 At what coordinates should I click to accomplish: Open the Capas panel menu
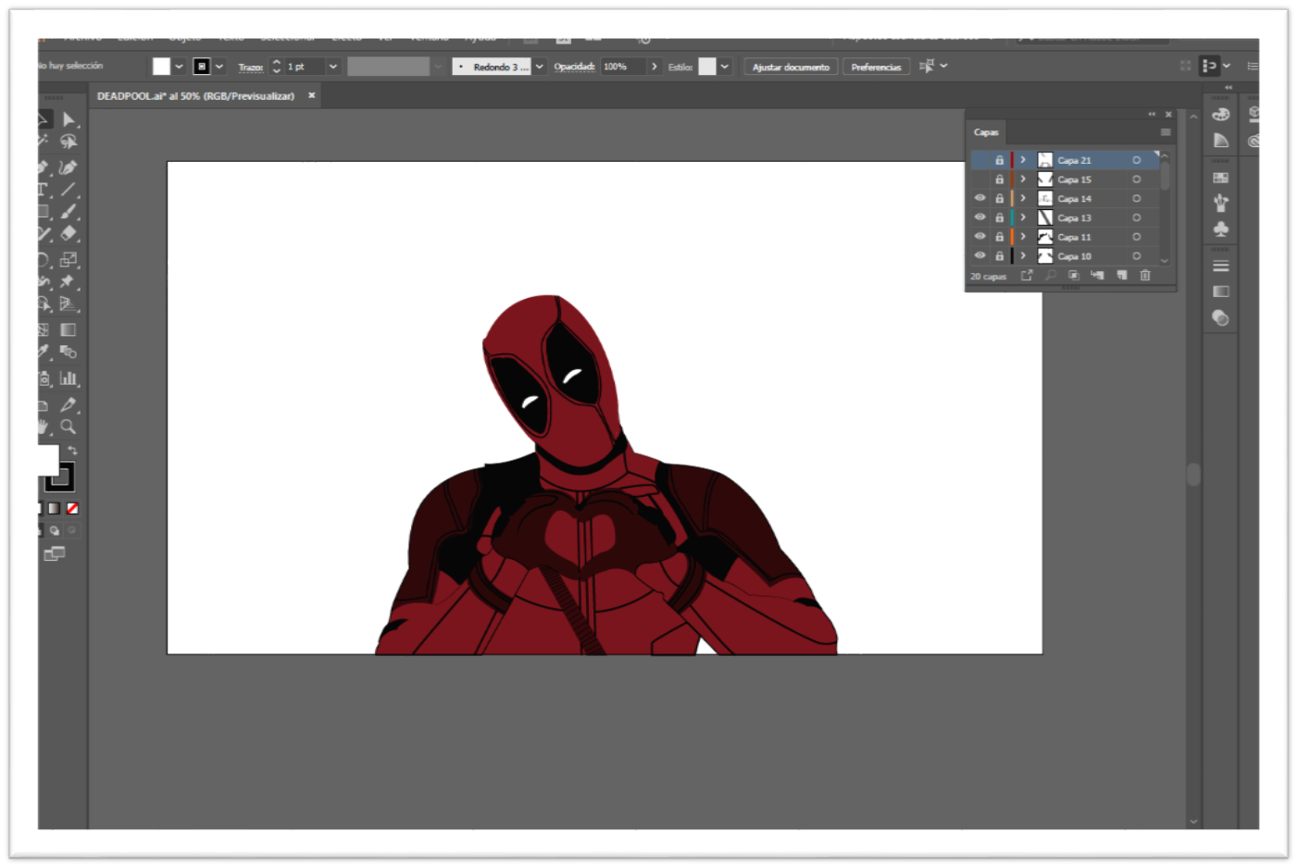1166,132
